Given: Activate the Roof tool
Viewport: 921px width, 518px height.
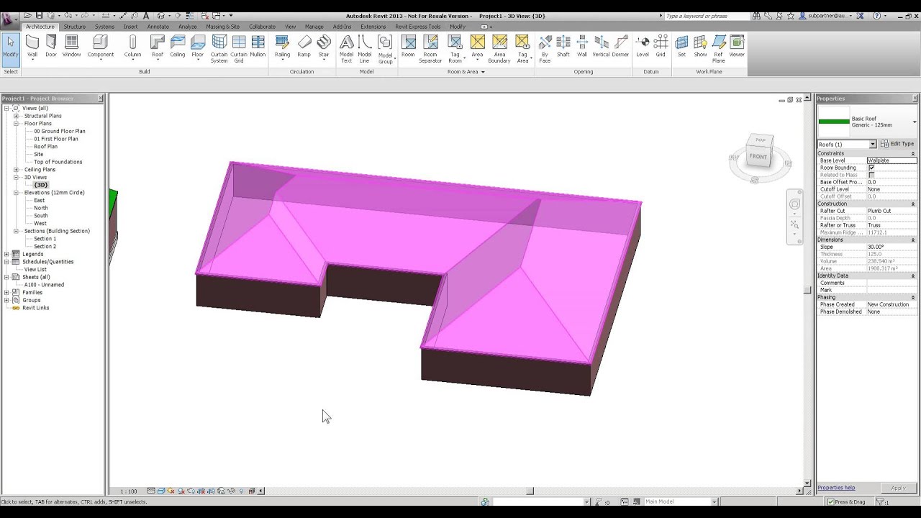Looking at the screenshot, I should click(157, 46).
